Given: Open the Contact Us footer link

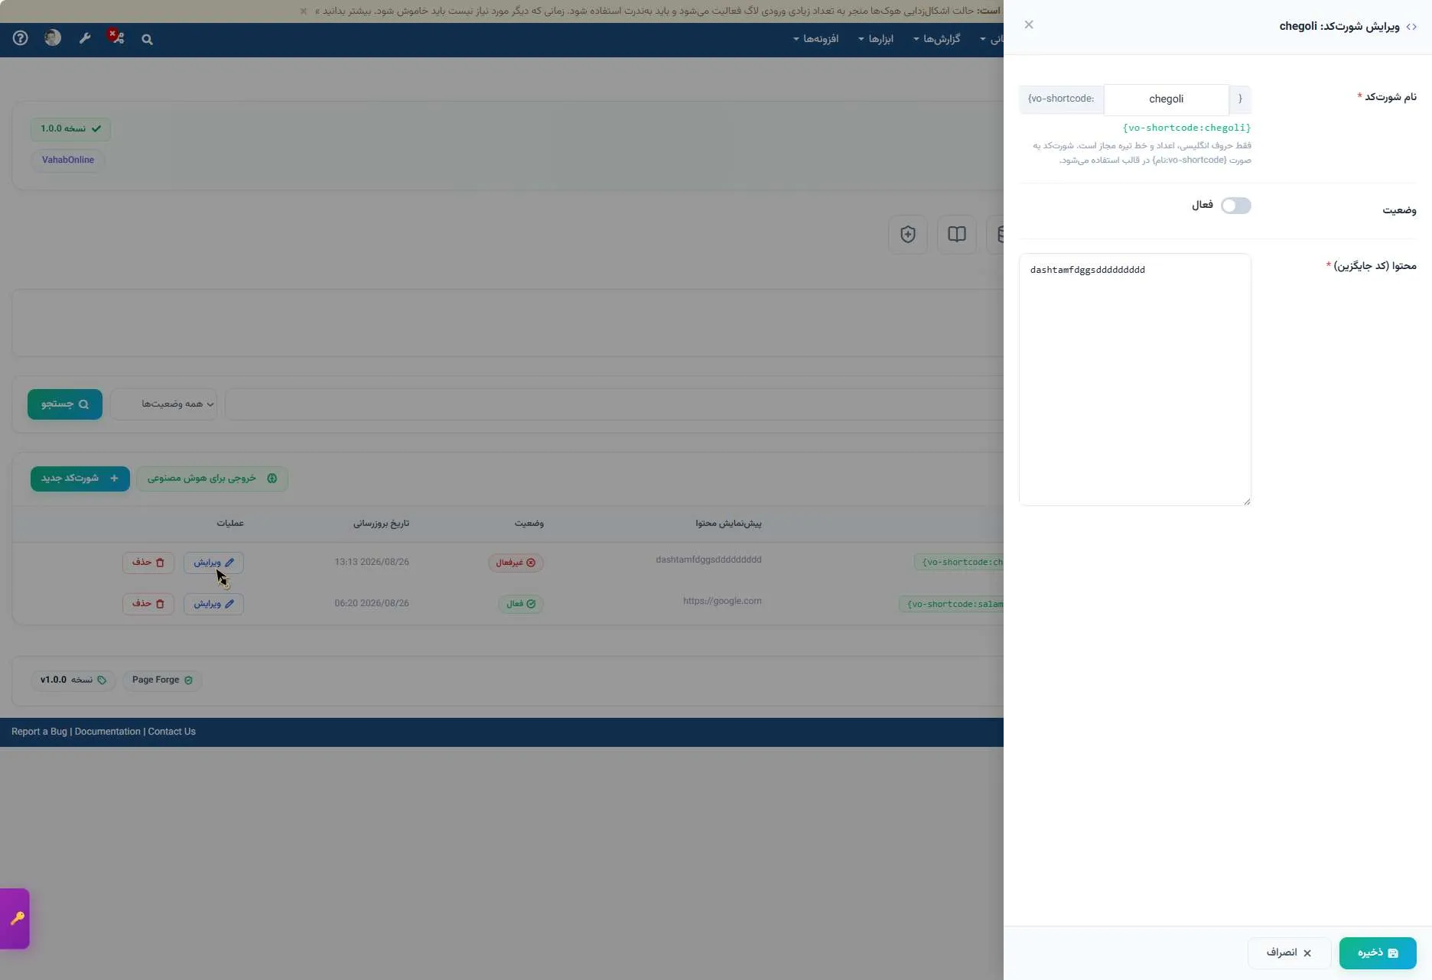Looking at the screenshot, I should (x=172, y=732).
